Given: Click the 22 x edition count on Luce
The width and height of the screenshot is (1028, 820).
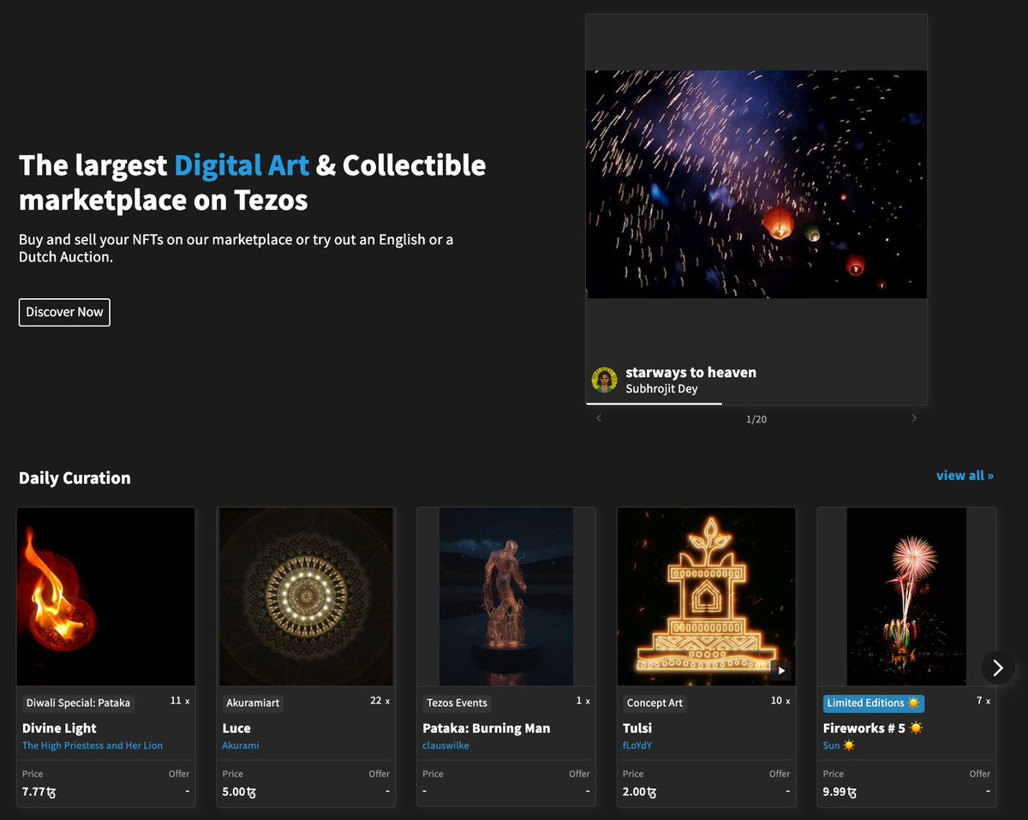Looking at the screenshot, I should (x=380, y=701).
